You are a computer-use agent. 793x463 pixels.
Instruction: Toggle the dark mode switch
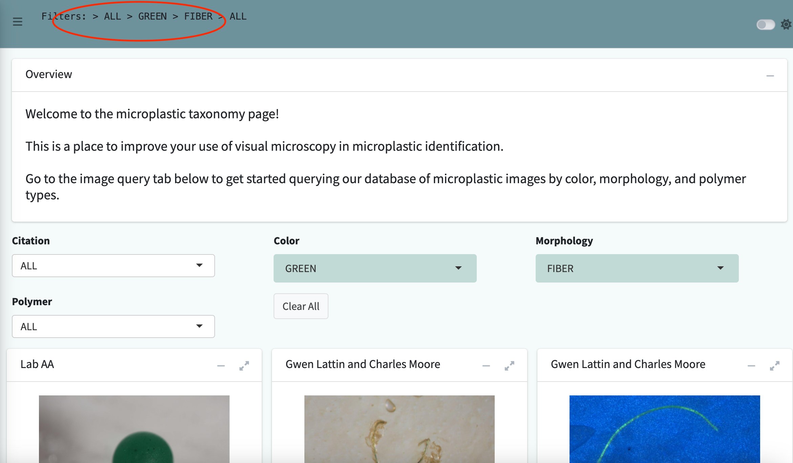click(765, 25)
